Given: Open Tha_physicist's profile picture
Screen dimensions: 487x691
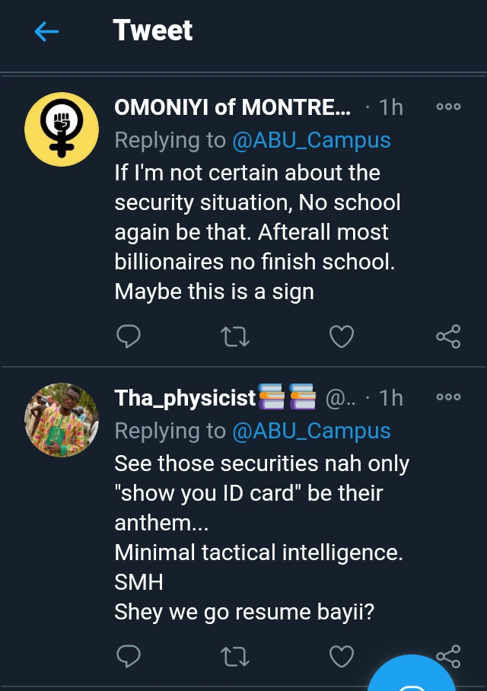Looking at the screenshot, I should (62, 419).
